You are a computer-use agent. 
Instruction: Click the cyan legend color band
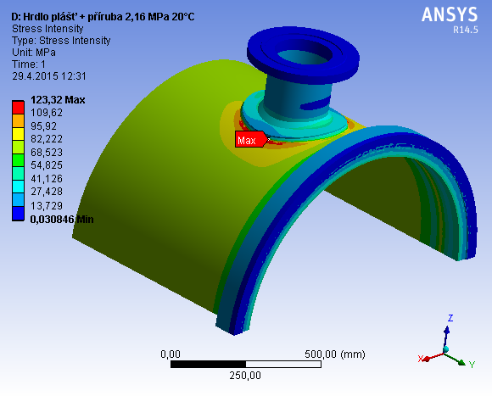(18, 187)
